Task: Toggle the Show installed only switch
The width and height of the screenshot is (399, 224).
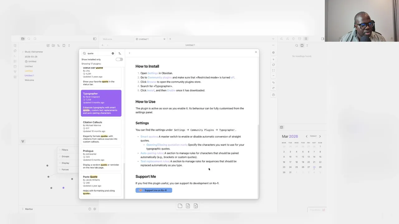Action: tap(119, 59)
